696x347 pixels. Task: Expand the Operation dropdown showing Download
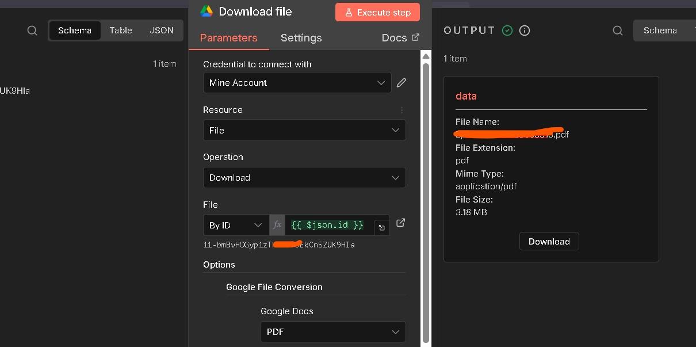click(x=304, y=178)
